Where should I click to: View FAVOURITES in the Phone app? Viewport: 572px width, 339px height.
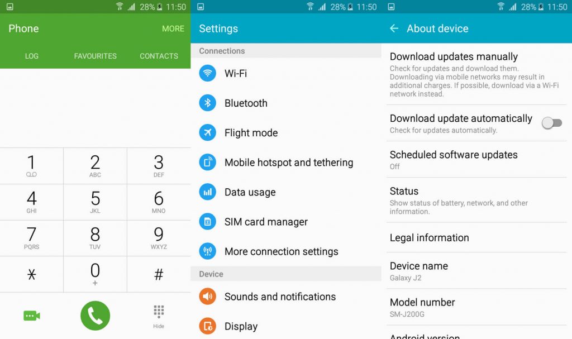[x=96, y=56]
